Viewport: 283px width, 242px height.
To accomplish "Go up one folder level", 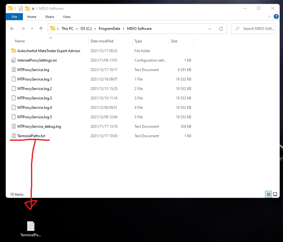I will (41, 29).
